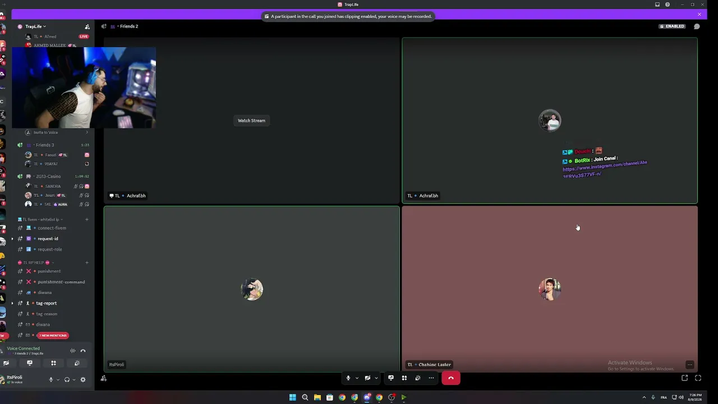Open the Discord inbox icon in title bar
This screenshot has height=404, width=718.
[657, 4]
